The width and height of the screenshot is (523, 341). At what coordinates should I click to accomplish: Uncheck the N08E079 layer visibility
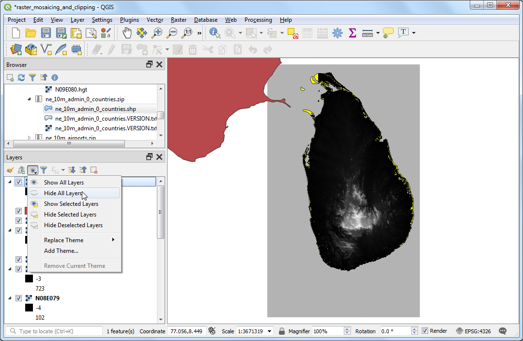click(x=19, y=298)
